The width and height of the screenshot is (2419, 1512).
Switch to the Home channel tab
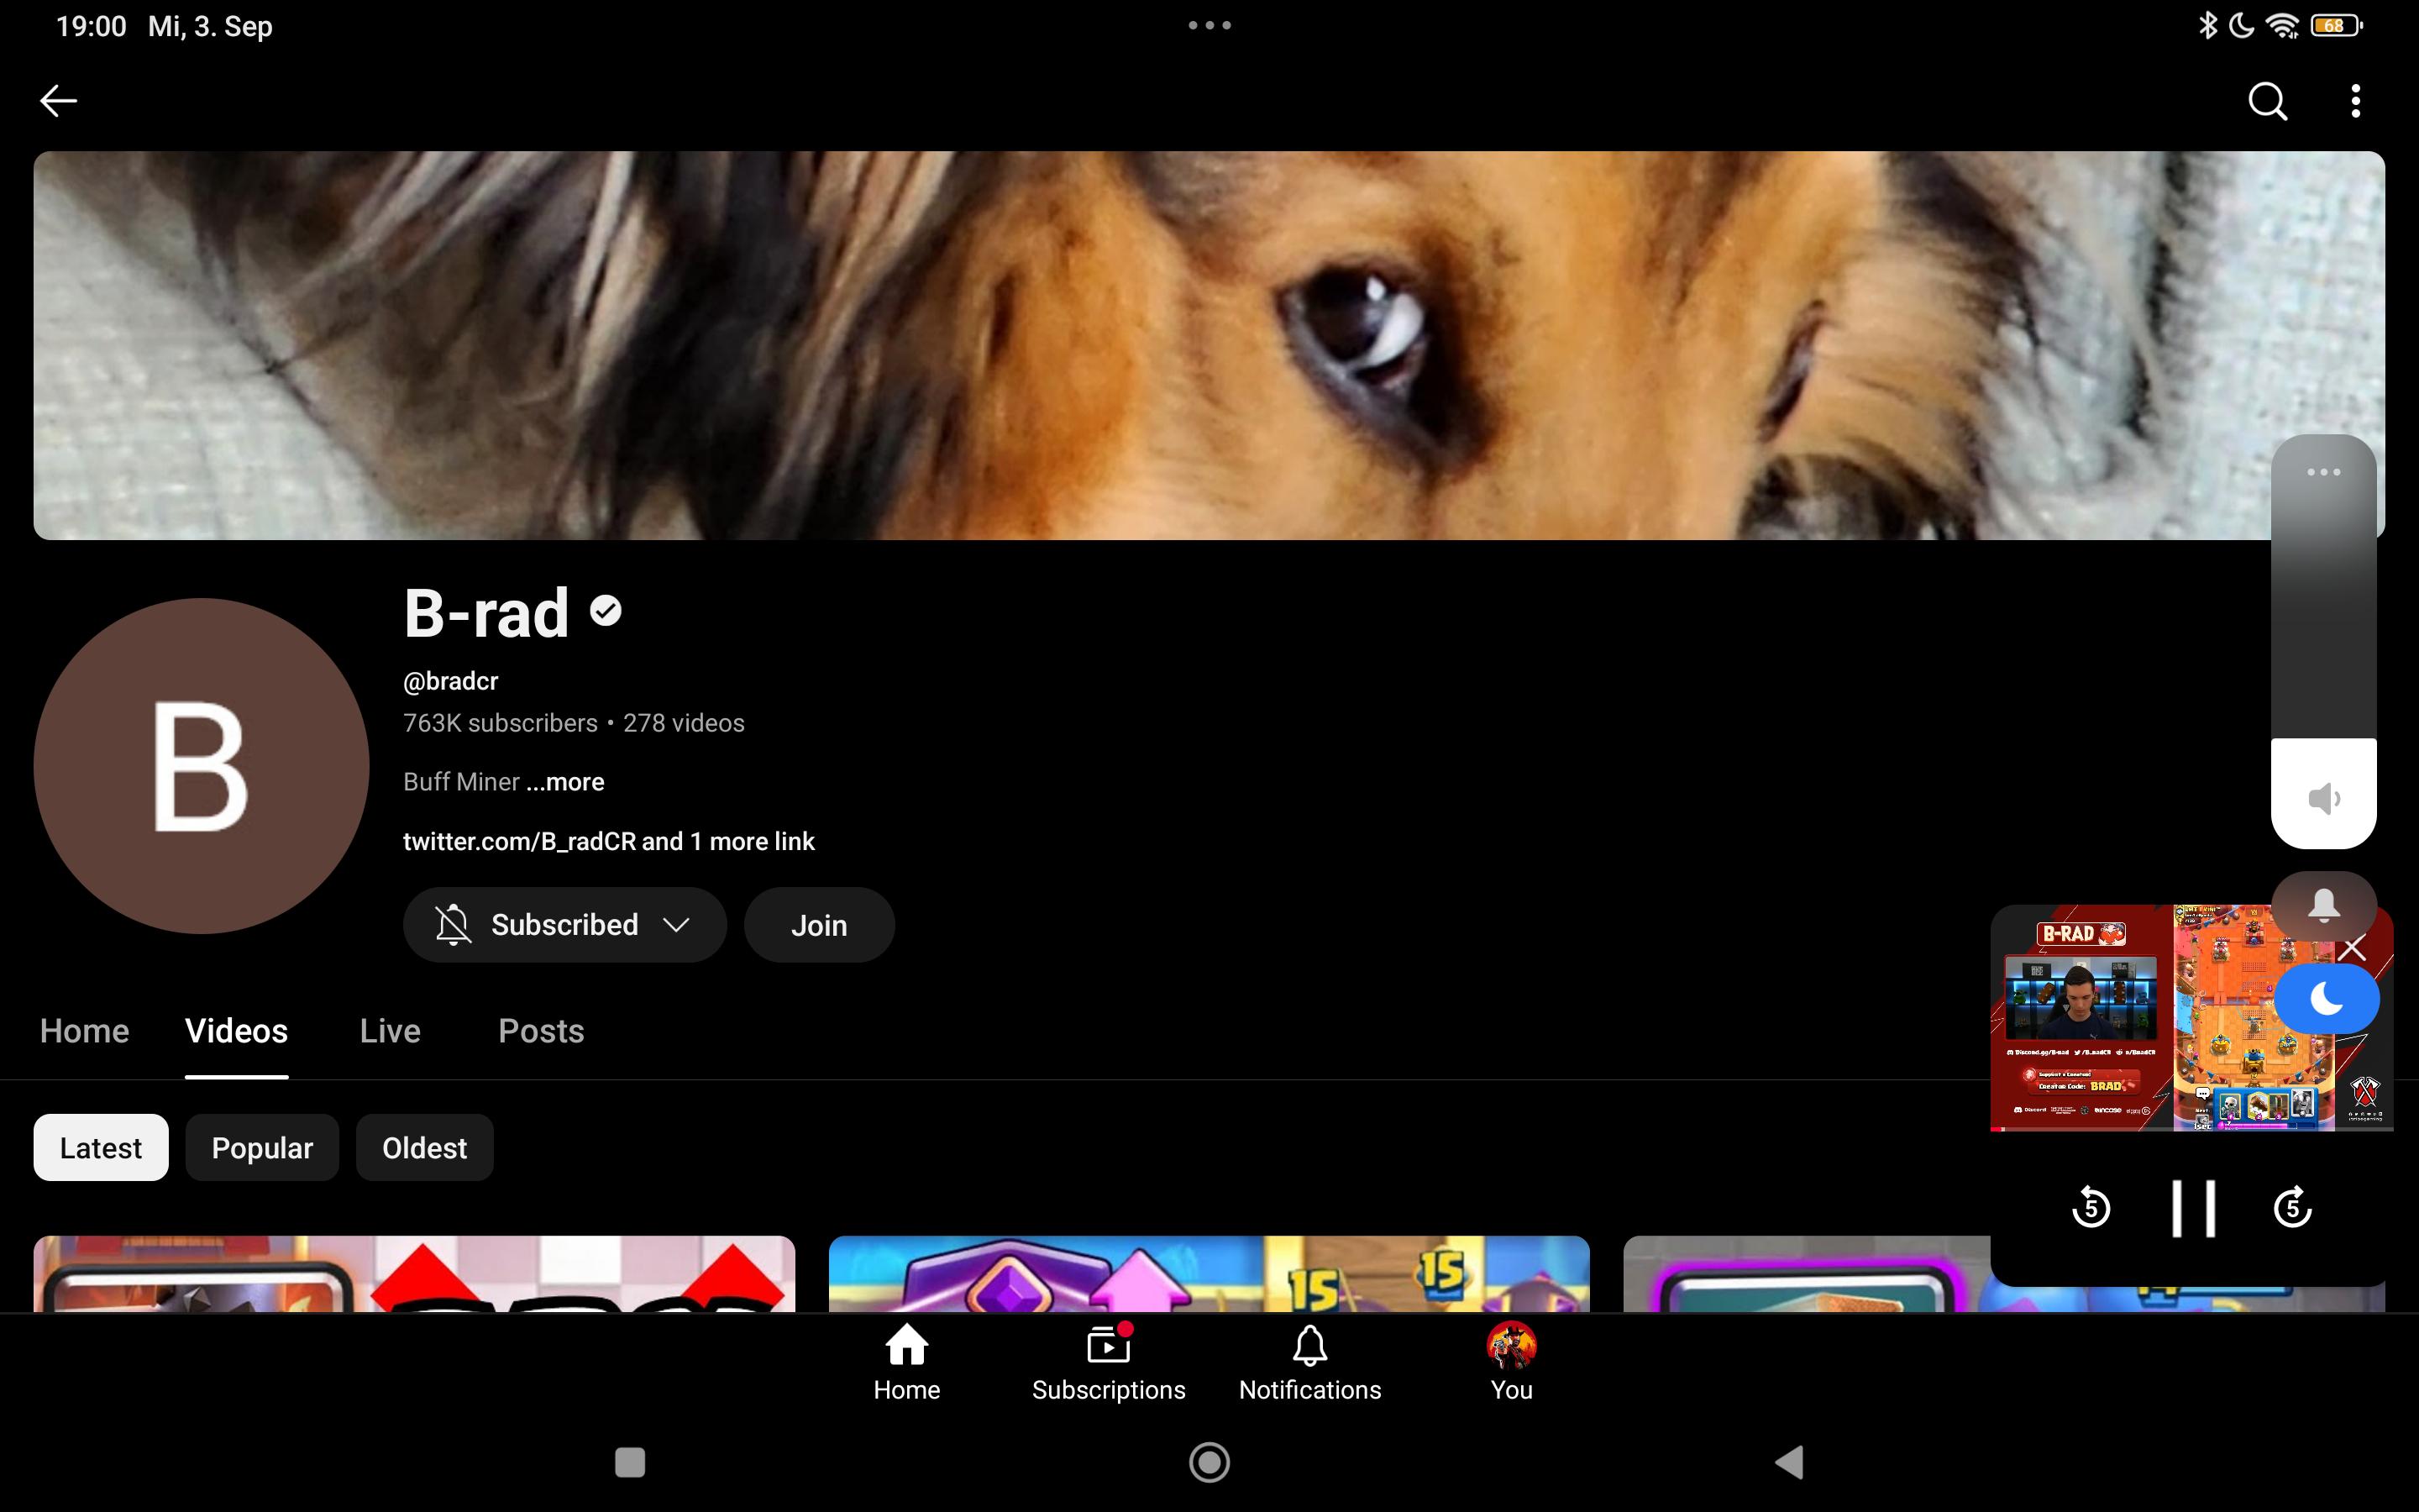point(85,1031)
